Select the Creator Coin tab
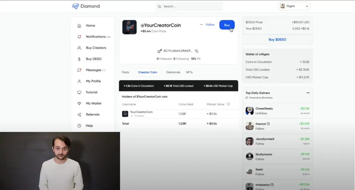This screenshot has height=190, width=355. (x=148, y=72)
